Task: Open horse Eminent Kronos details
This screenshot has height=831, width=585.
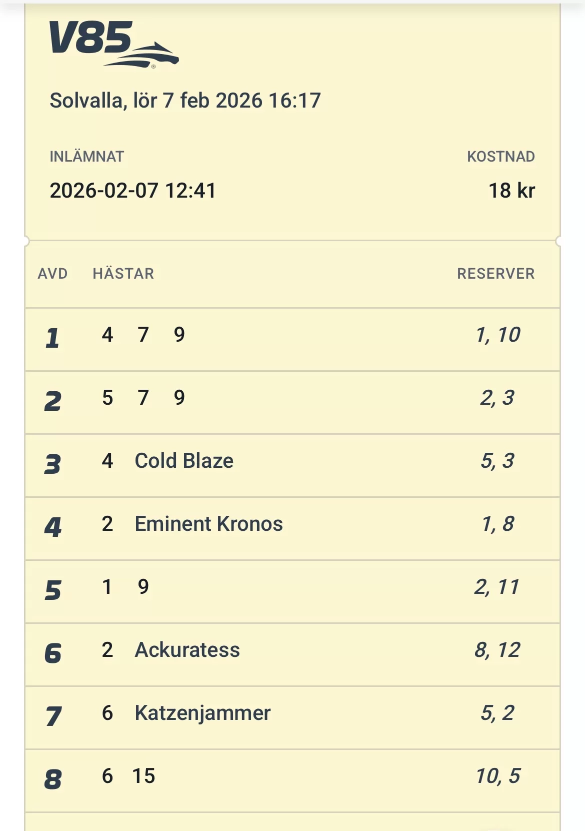Action: click(x=208, y=524)
